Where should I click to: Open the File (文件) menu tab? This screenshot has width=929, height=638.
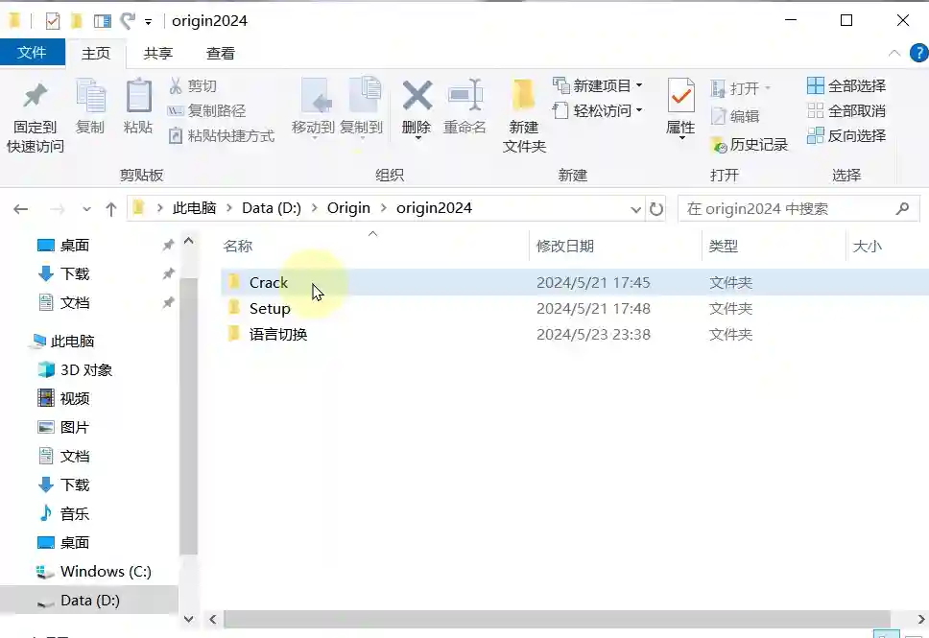(32, 52)
